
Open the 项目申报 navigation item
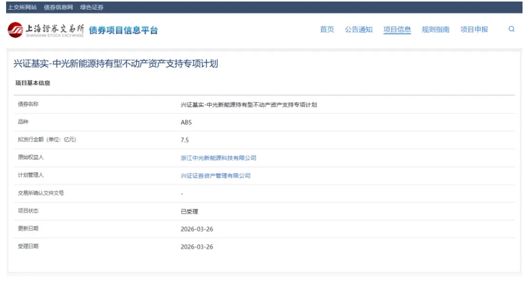click(x=474, y=29)
